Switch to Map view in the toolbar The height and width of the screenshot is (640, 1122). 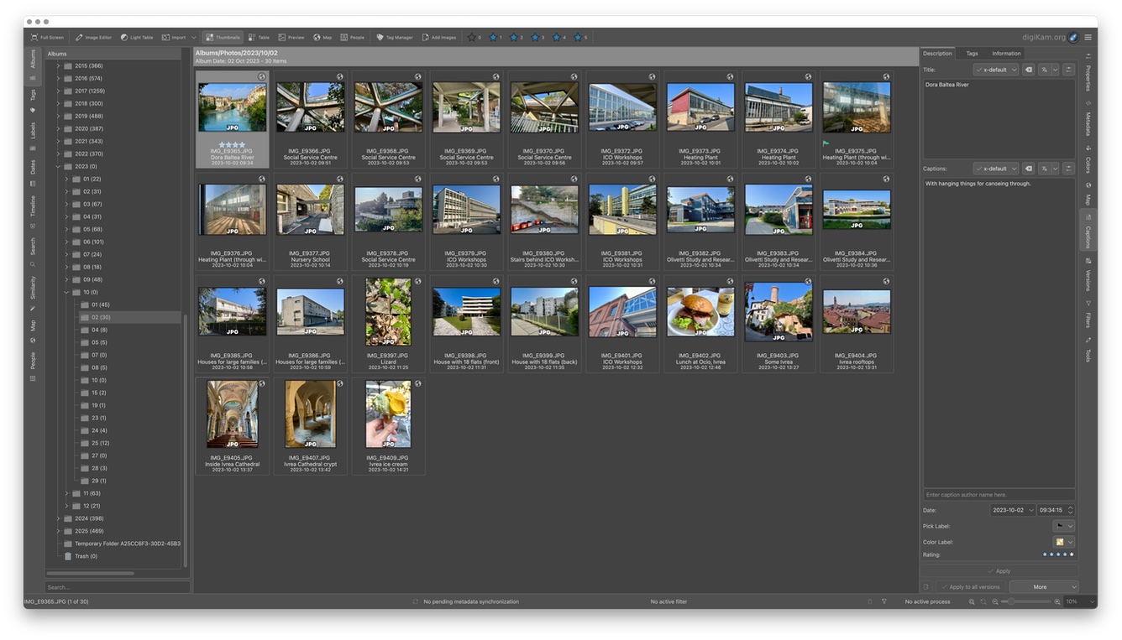coord(322,38)
